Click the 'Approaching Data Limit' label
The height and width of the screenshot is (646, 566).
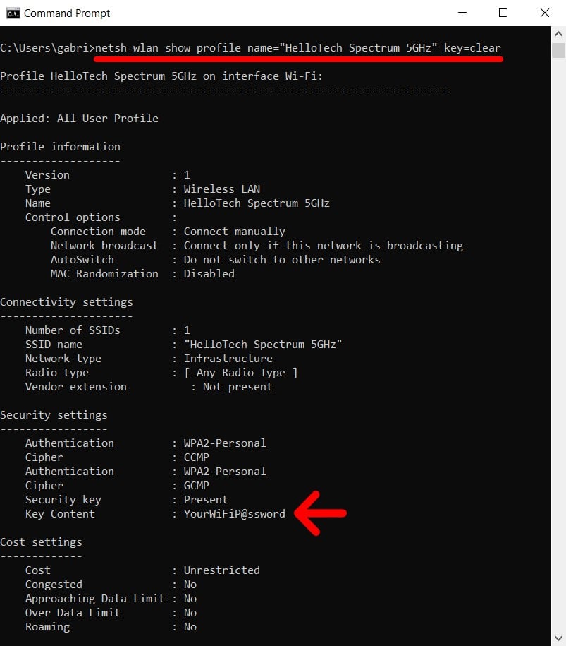[95, 599]
